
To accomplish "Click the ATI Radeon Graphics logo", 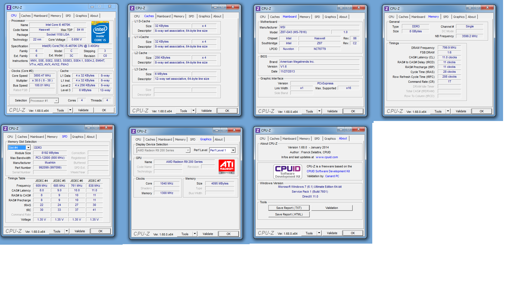I will 227,167.
